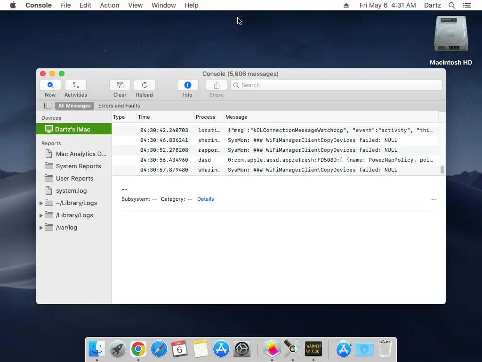Viewport: 482px width, 362px height.
Task: Open the View menu
Action: (x=135, y=5)
